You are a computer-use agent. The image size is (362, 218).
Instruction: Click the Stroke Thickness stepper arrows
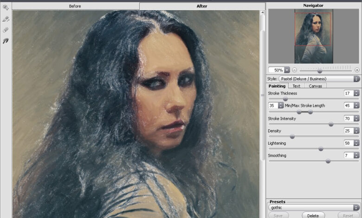click(356, 93)
